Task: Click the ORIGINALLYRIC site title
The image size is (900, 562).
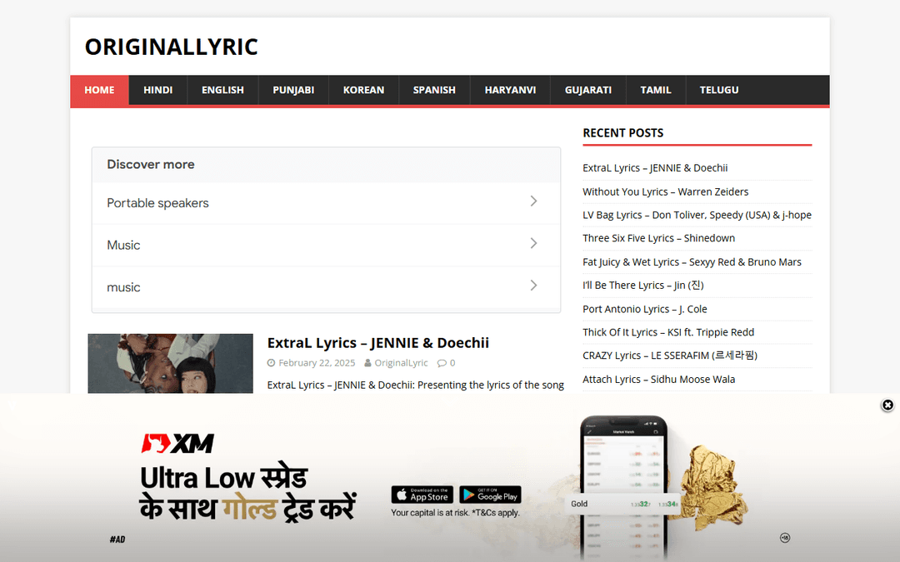Action: (x=172, y=47)
